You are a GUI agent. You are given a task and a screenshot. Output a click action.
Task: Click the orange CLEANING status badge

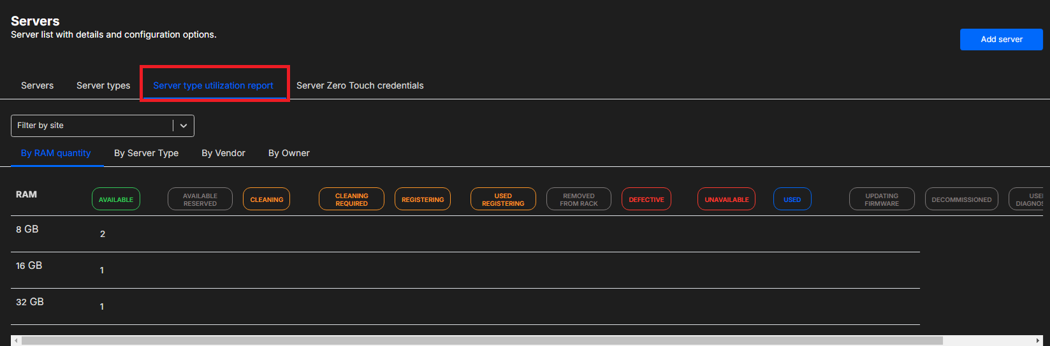pyautogui.click(x=266, y=199)
